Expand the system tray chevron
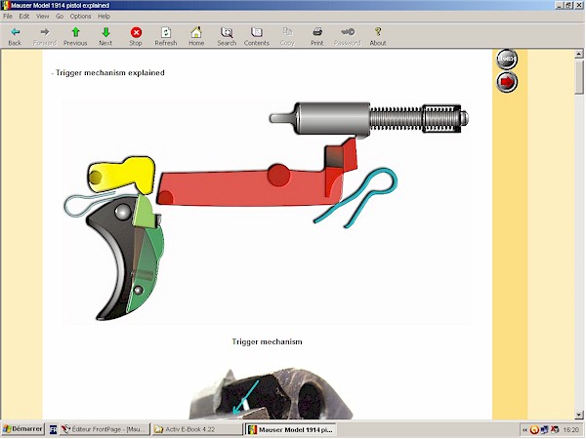This screenshot has height=439, width=586. pos(524,430)
